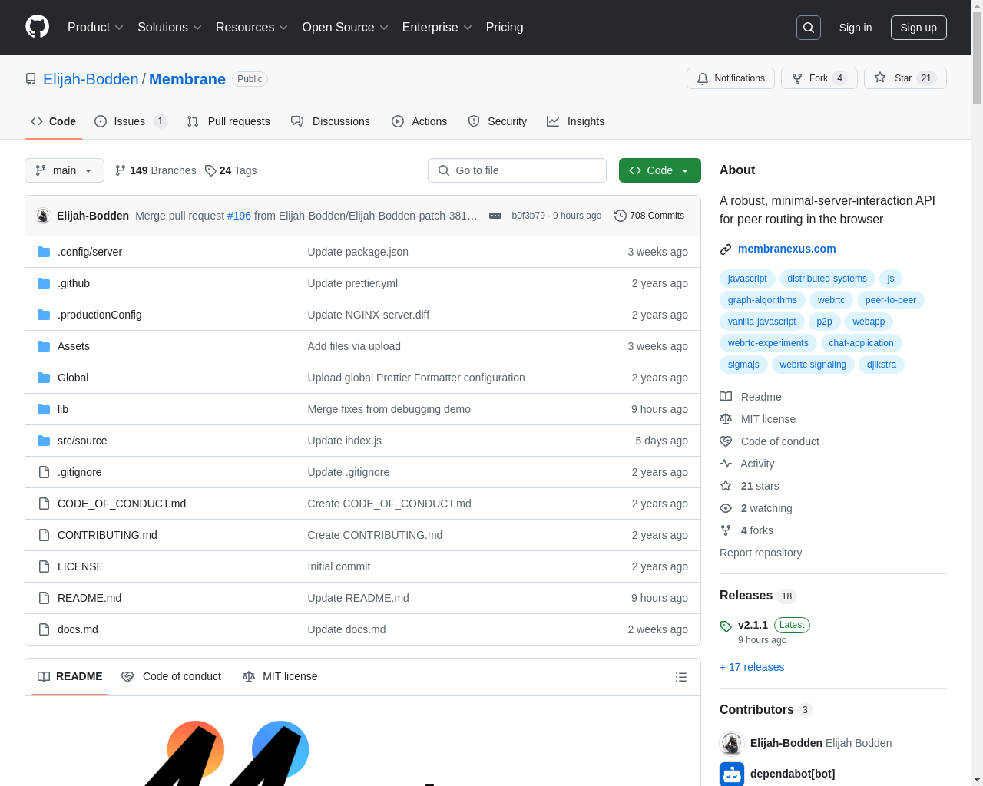Open the membranexus.com website link
The image size is (983, 786).
[x=786, y=249]
